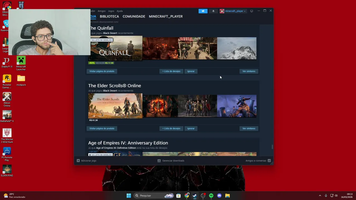Click the Steam announcements megaphone icon
356x200 pixels.
coord(203,11)
